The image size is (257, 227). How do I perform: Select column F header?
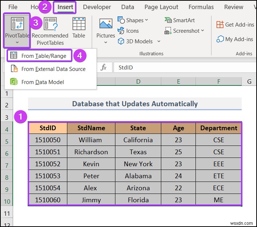(x=219, y=81)
